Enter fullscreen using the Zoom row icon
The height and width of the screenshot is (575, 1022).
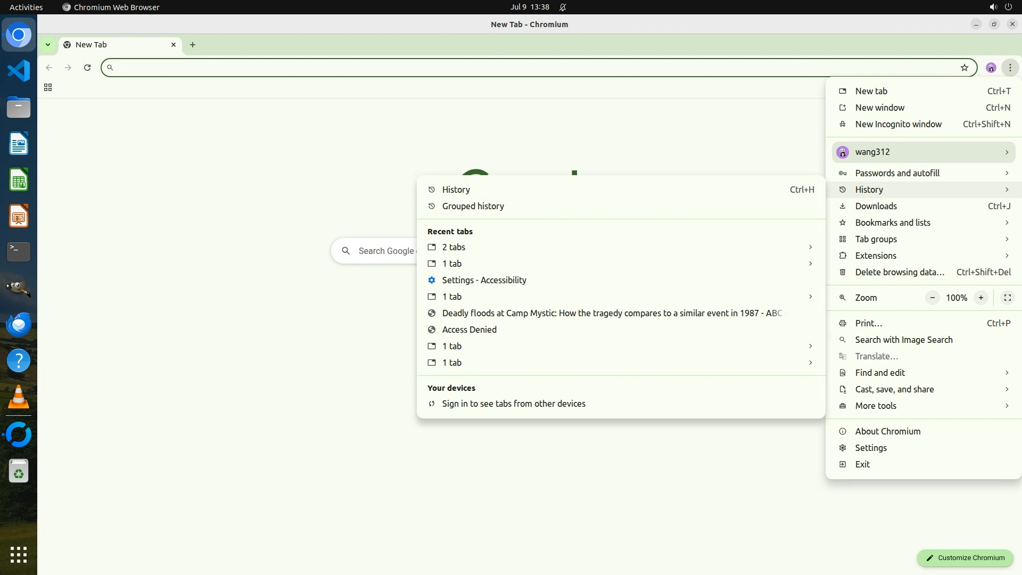(x=1007, y=298)
